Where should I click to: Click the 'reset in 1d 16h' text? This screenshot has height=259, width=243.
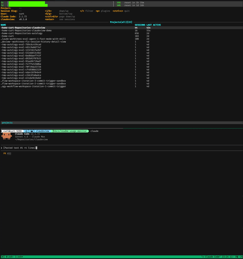[134, 5]
